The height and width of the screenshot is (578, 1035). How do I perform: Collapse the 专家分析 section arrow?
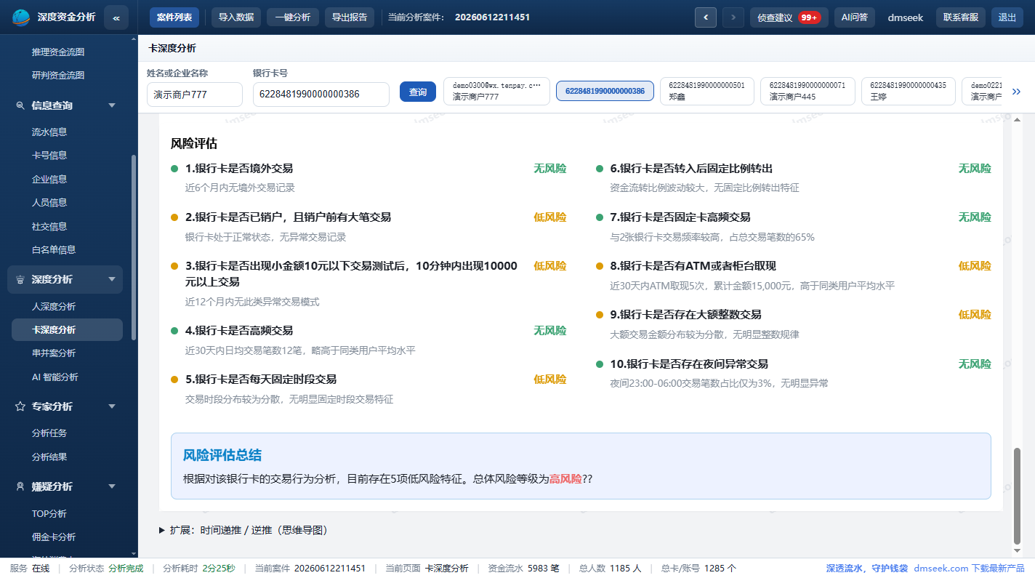click(x=112, y=406)
